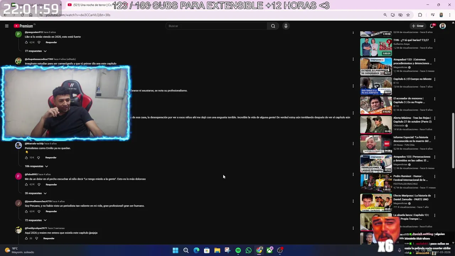Reply to the @paegoelen413 comment
This screenshot has height=256, width=455.
point(51,42)
